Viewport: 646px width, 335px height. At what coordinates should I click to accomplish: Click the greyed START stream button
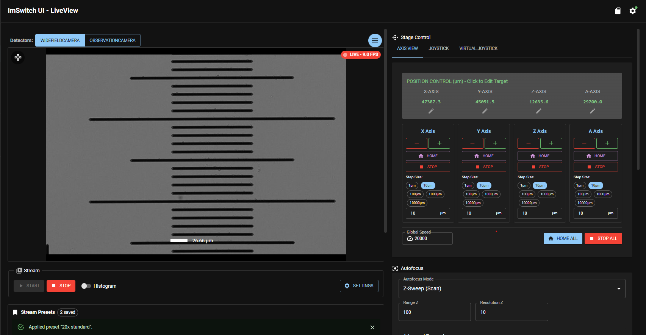tap(29, 286)
